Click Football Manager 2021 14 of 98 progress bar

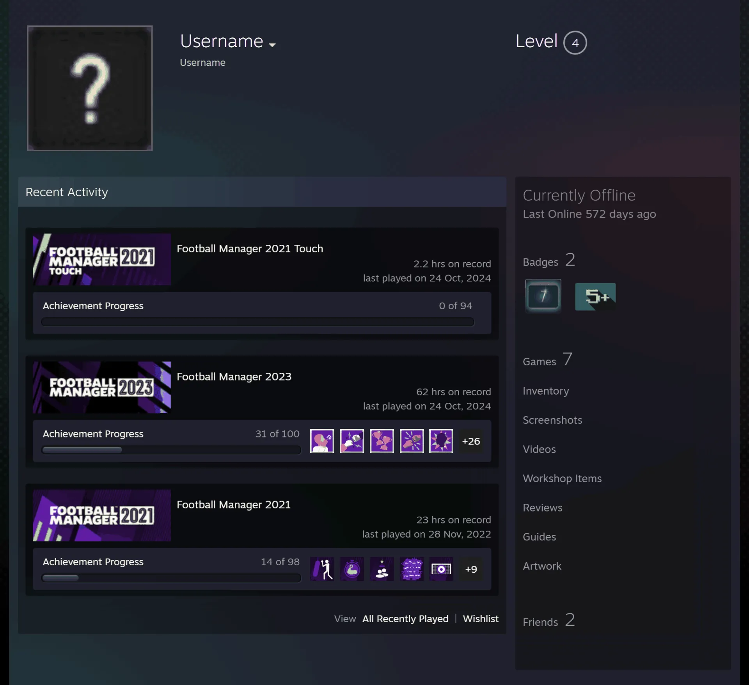click(171, 578)
